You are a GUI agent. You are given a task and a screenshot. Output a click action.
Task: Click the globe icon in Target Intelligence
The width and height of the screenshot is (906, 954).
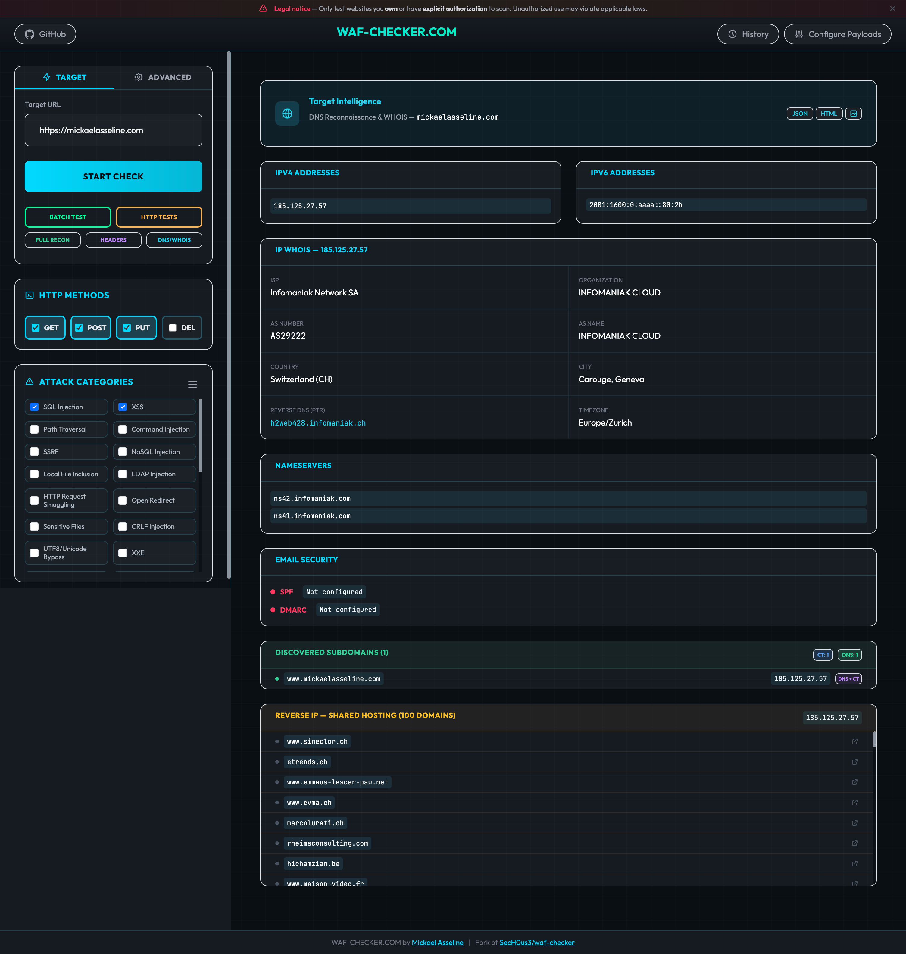pos(287,114)
